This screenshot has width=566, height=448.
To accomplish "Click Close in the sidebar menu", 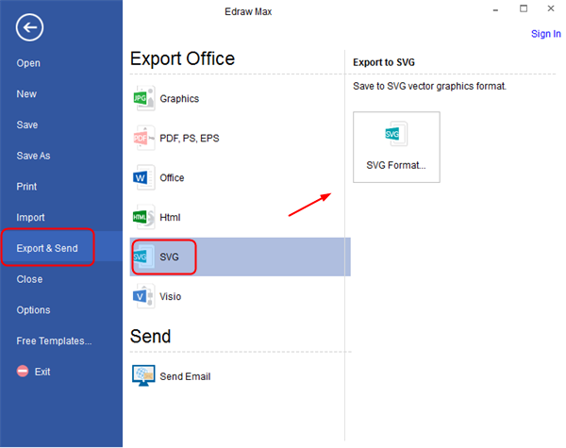I will pos(29,279).
